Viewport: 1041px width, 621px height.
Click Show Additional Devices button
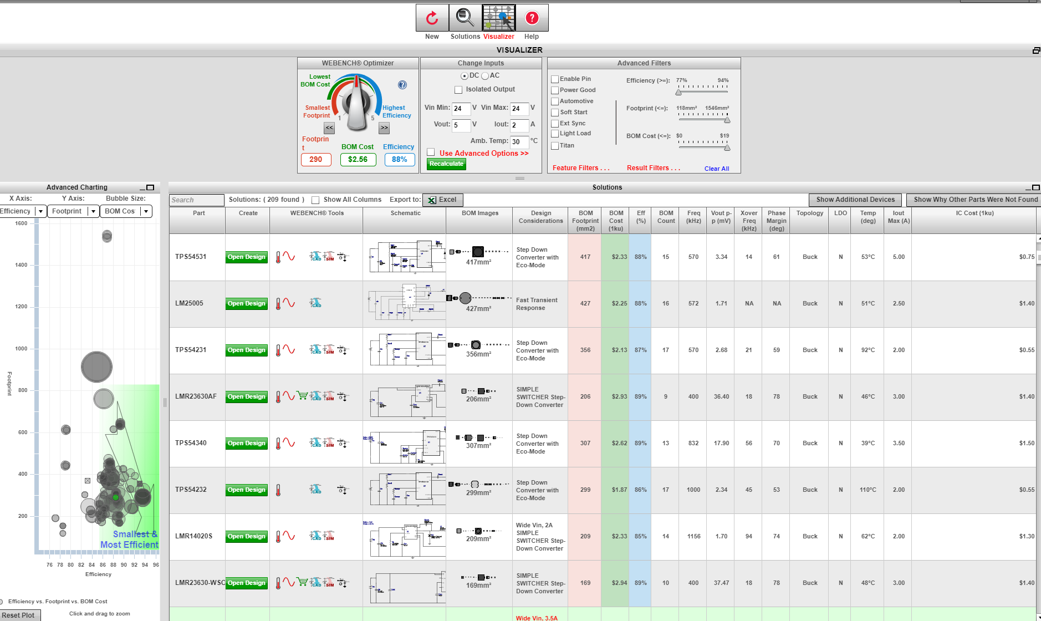855,200
